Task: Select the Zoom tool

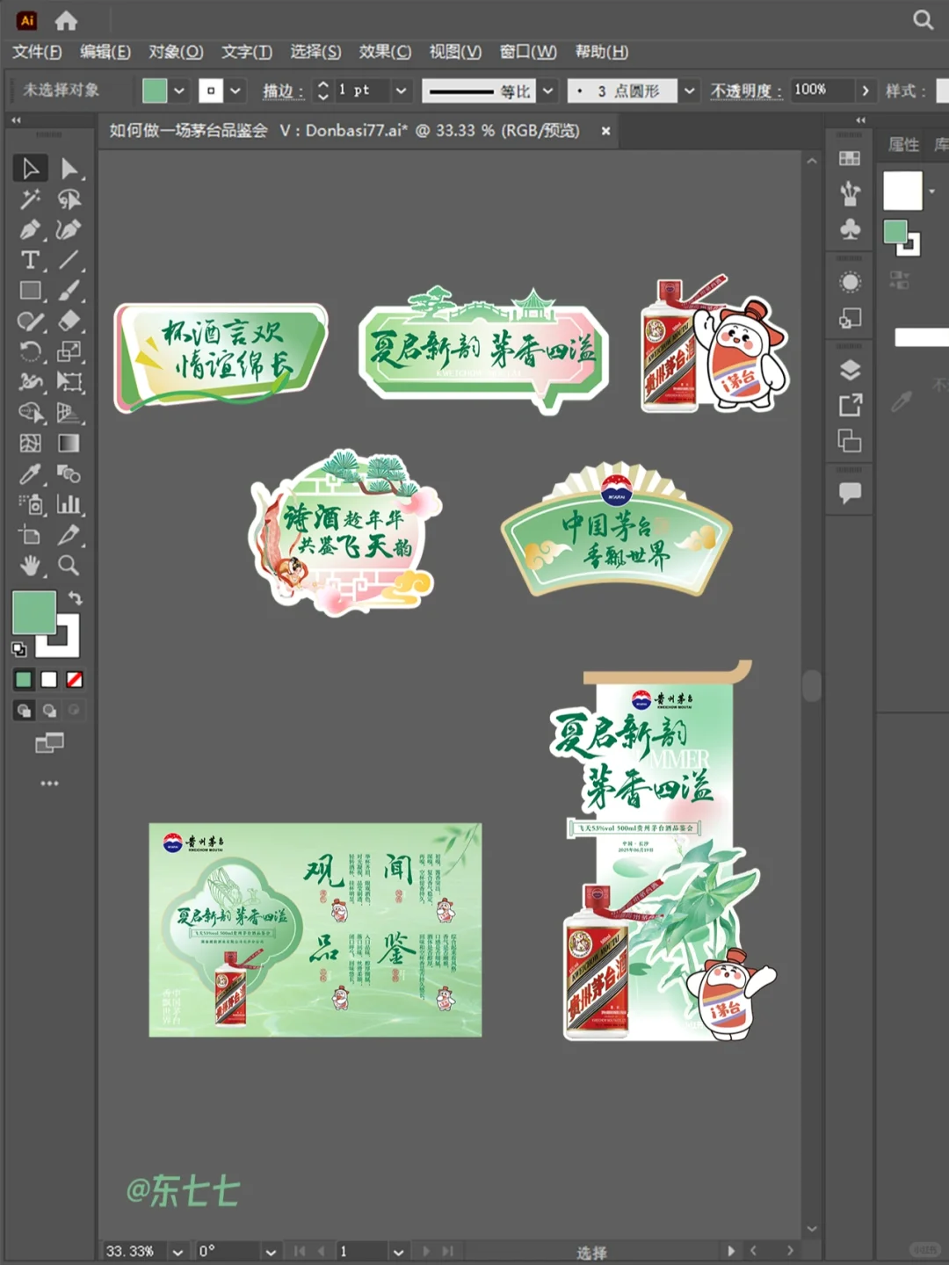Action: tap(69, 566)
